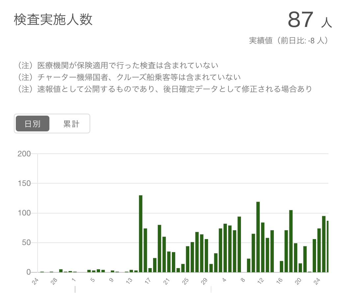Click the y-axis label 150
The image size is (347, 293).
24,183
